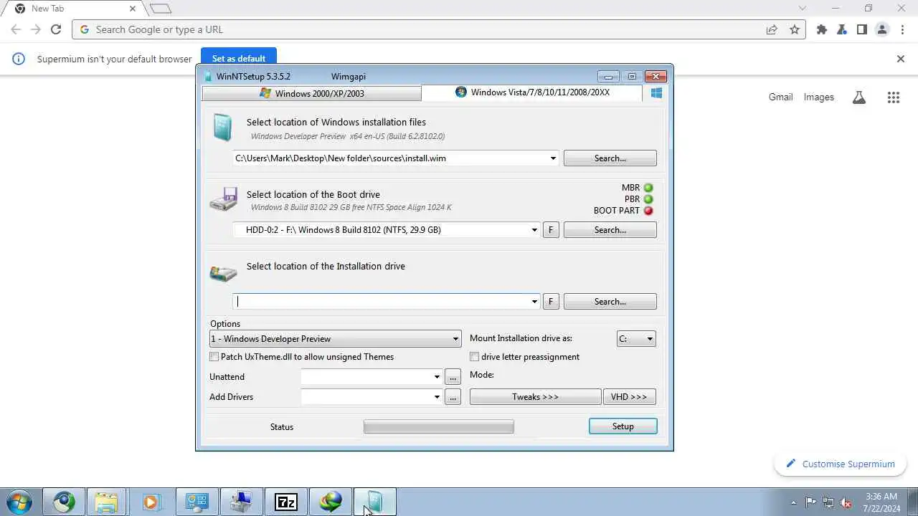Open the tab search chevron in the browser
This screenshot has width=918, height=516.
coord(803,9)
